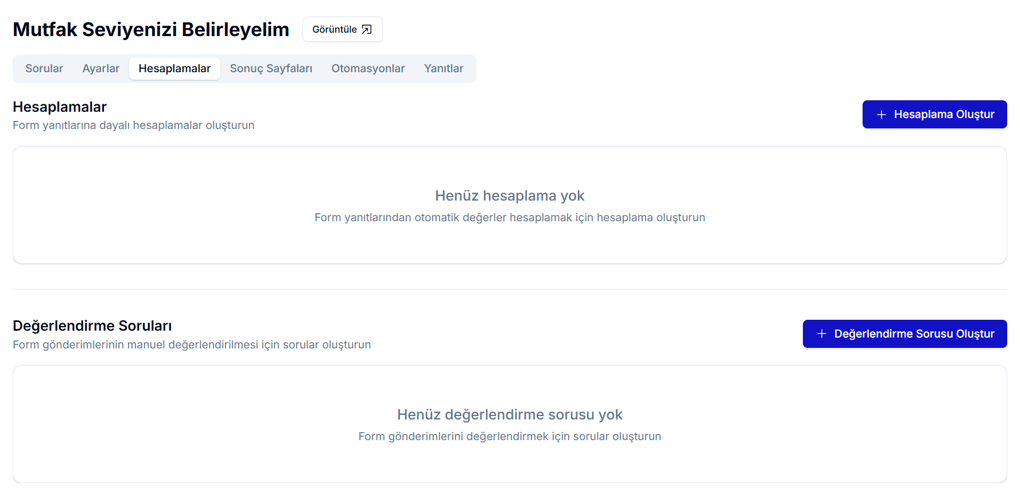This screenshot has height=498, width=1021.
Task: Switch to the Sorular tab
Action: coord(44,68)
